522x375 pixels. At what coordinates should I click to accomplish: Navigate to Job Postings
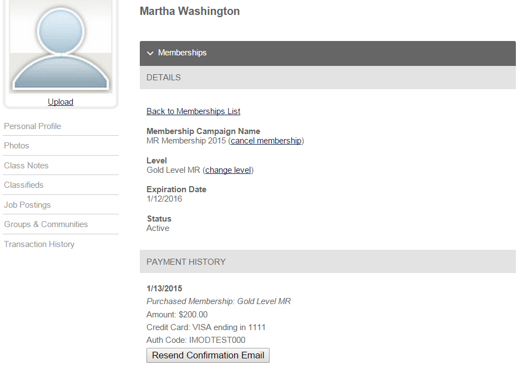27,205
